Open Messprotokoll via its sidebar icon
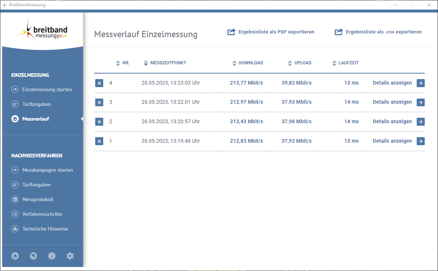Image resolution: width=438 pixels, height=271 pixels. click(15, 199)
